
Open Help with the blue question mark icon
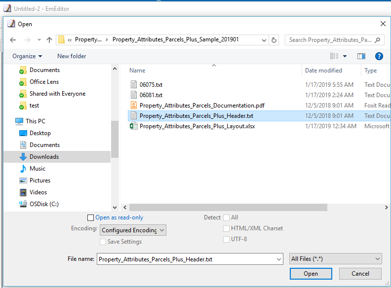coord(379,56)
